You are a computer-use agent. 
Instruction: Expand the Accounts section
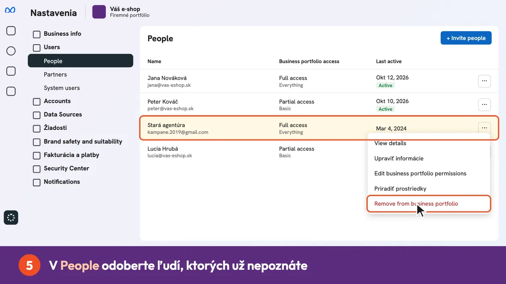57,101
